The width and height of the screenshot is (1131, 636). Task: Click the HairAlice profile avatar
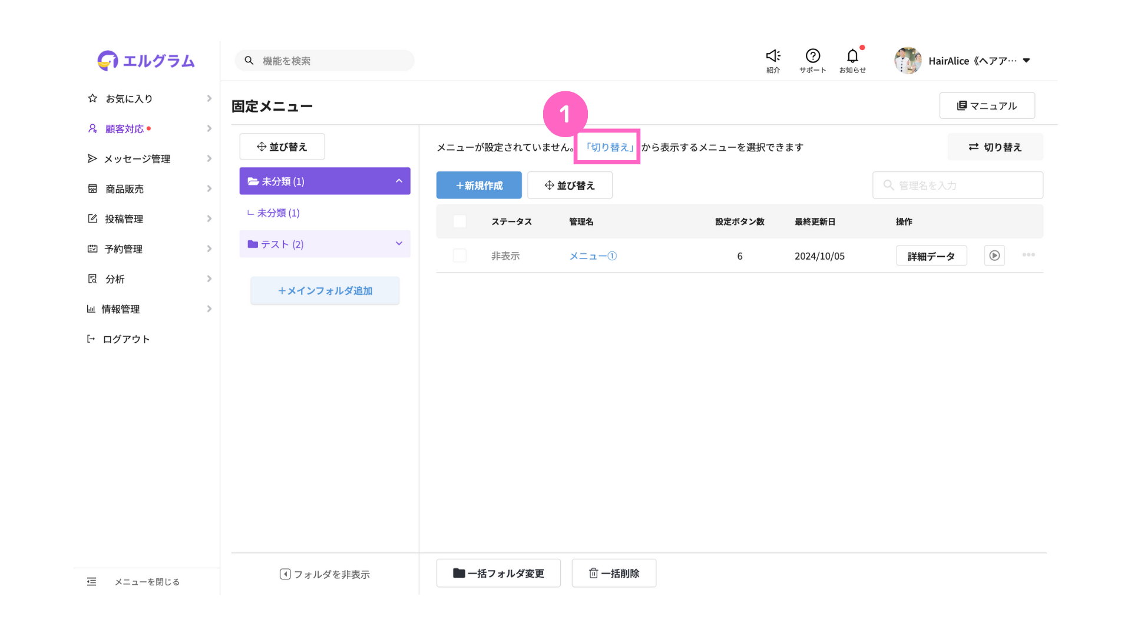coord(908,61)
